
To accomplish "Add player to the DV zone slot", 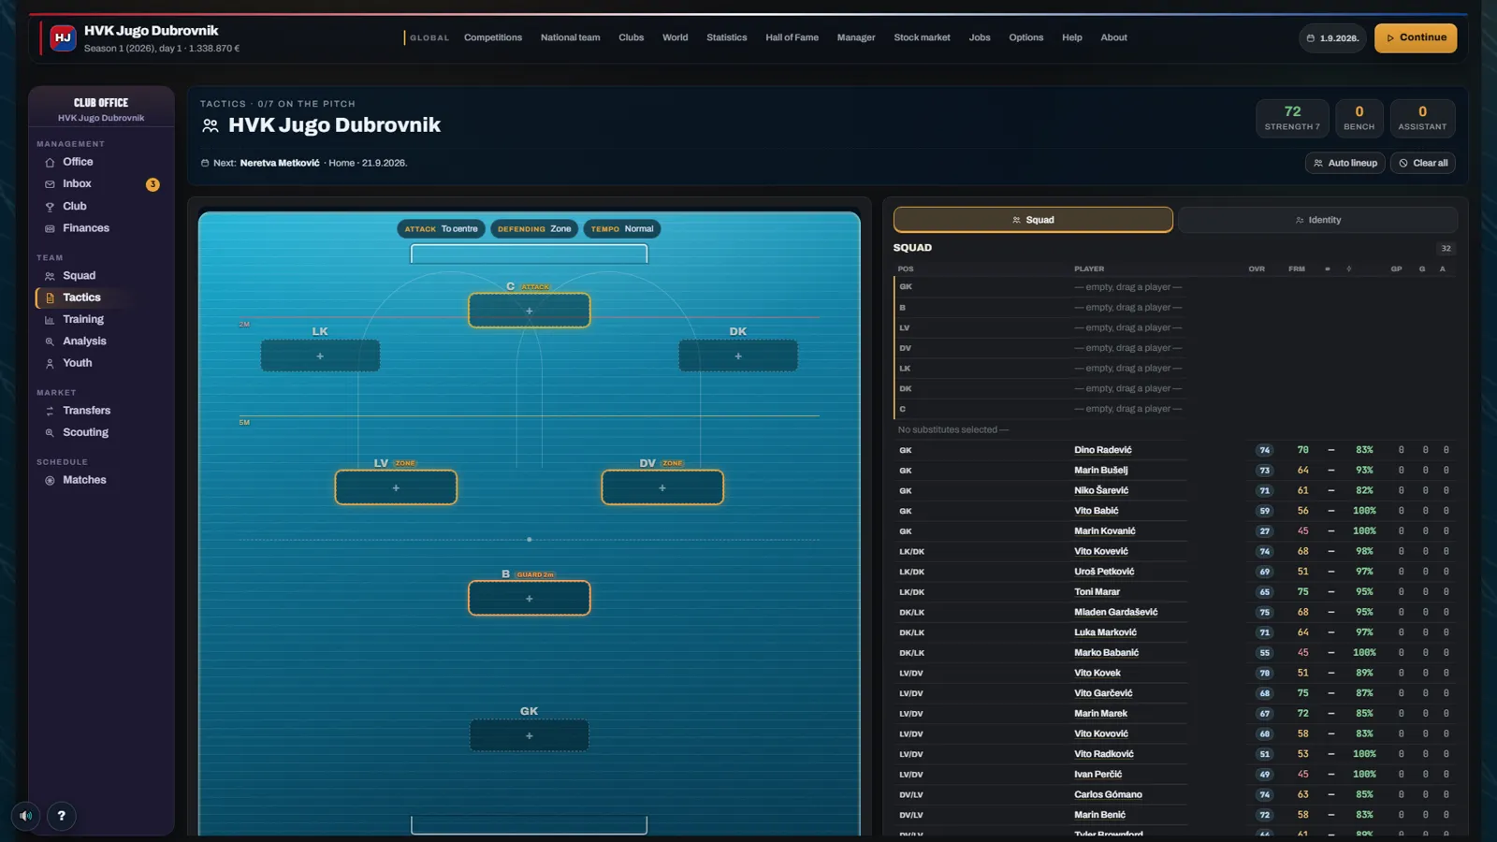I will [662, 487].
